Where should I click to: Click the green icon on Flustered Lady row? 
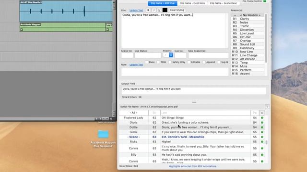pyautogui.click(x=262, y=118)
